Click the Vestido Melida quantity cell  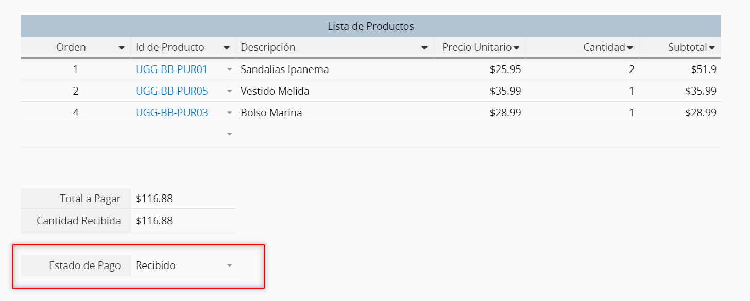[582, 91]
